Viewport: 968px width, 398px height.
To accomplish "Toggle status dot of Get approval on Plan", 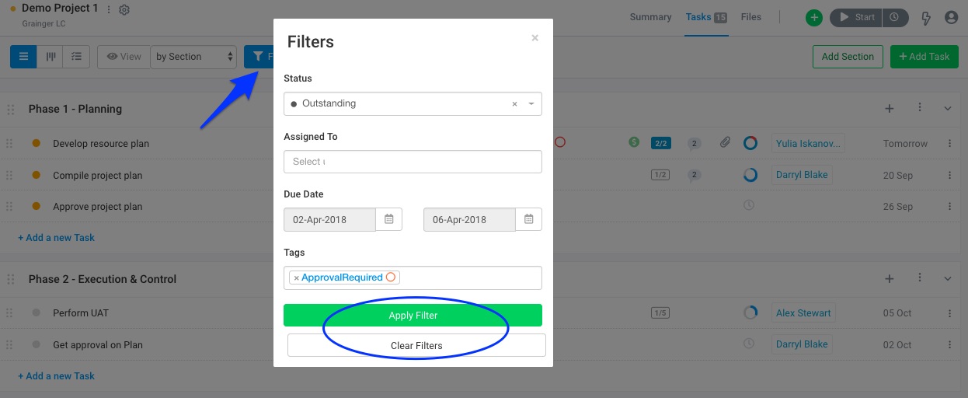I will 36,344.
